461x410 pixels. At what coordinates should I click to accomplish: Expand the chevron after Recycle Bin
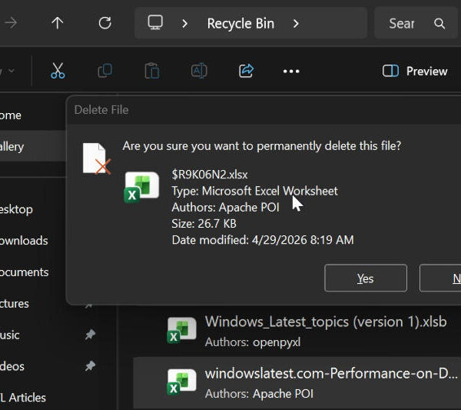pos(296,23)
